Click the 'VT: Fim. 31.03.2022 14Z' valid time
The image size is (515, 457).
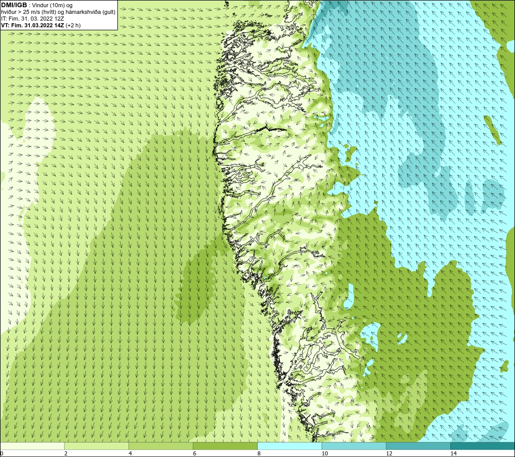click(33, 25)
